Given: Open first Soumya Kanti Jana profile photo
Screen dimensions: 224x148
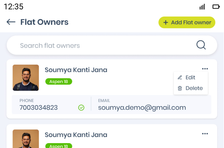Looking at the screenshot, I should coord(26,78).
